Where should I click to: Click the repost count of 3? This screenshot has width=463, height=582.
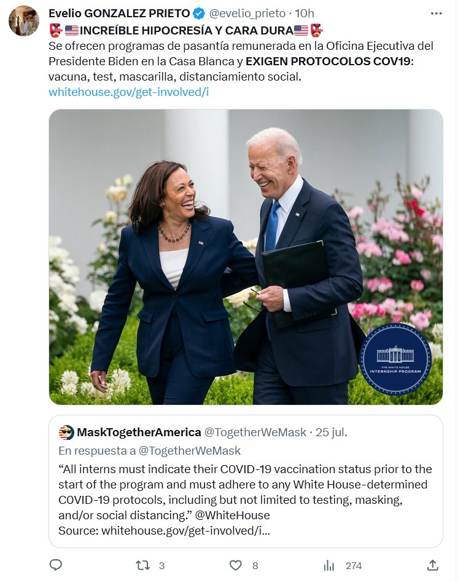[161, 565]
